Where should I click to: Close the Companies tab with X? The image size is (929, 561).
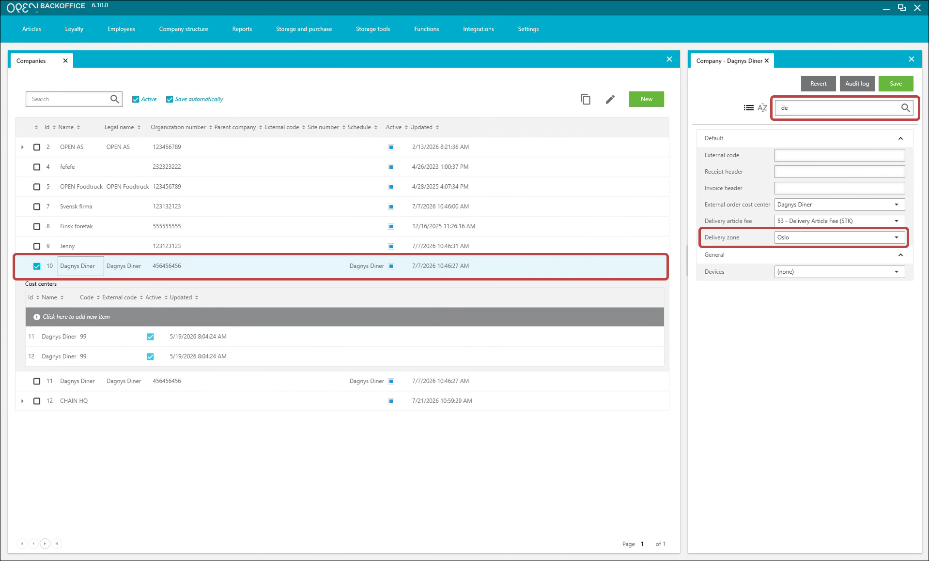pos(65,60)
